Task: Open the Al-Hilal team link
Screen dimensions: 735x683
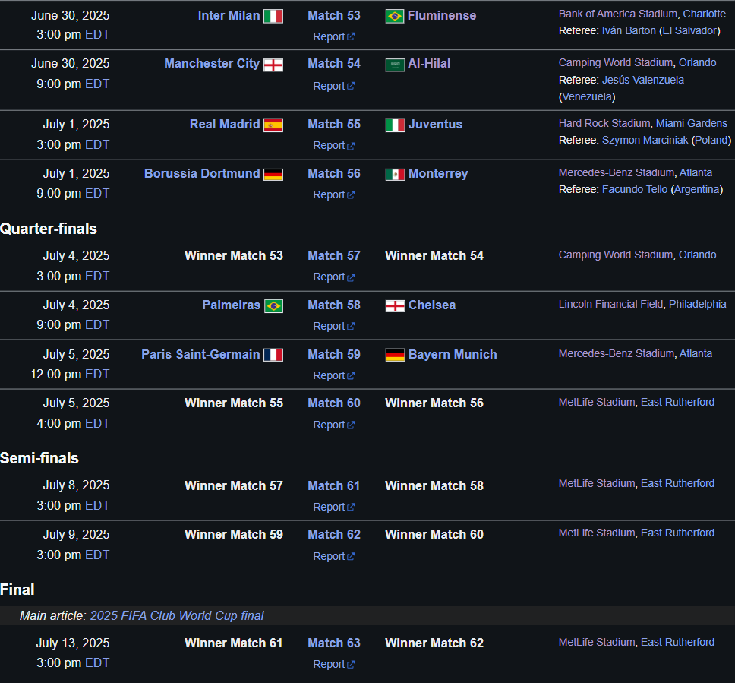Action: coord(429,63)
